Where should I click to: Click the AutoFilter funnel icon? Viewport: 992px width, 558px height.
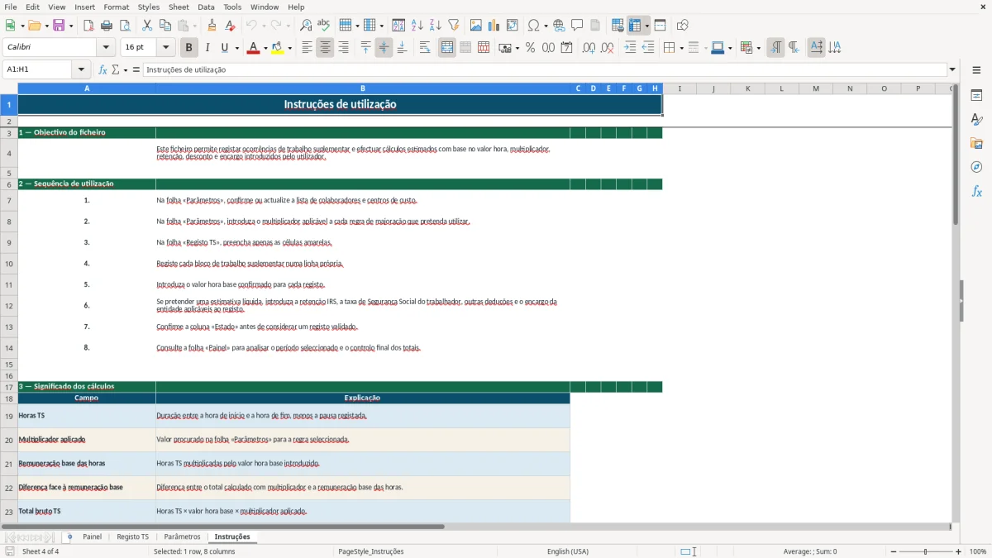pos(454,26)
